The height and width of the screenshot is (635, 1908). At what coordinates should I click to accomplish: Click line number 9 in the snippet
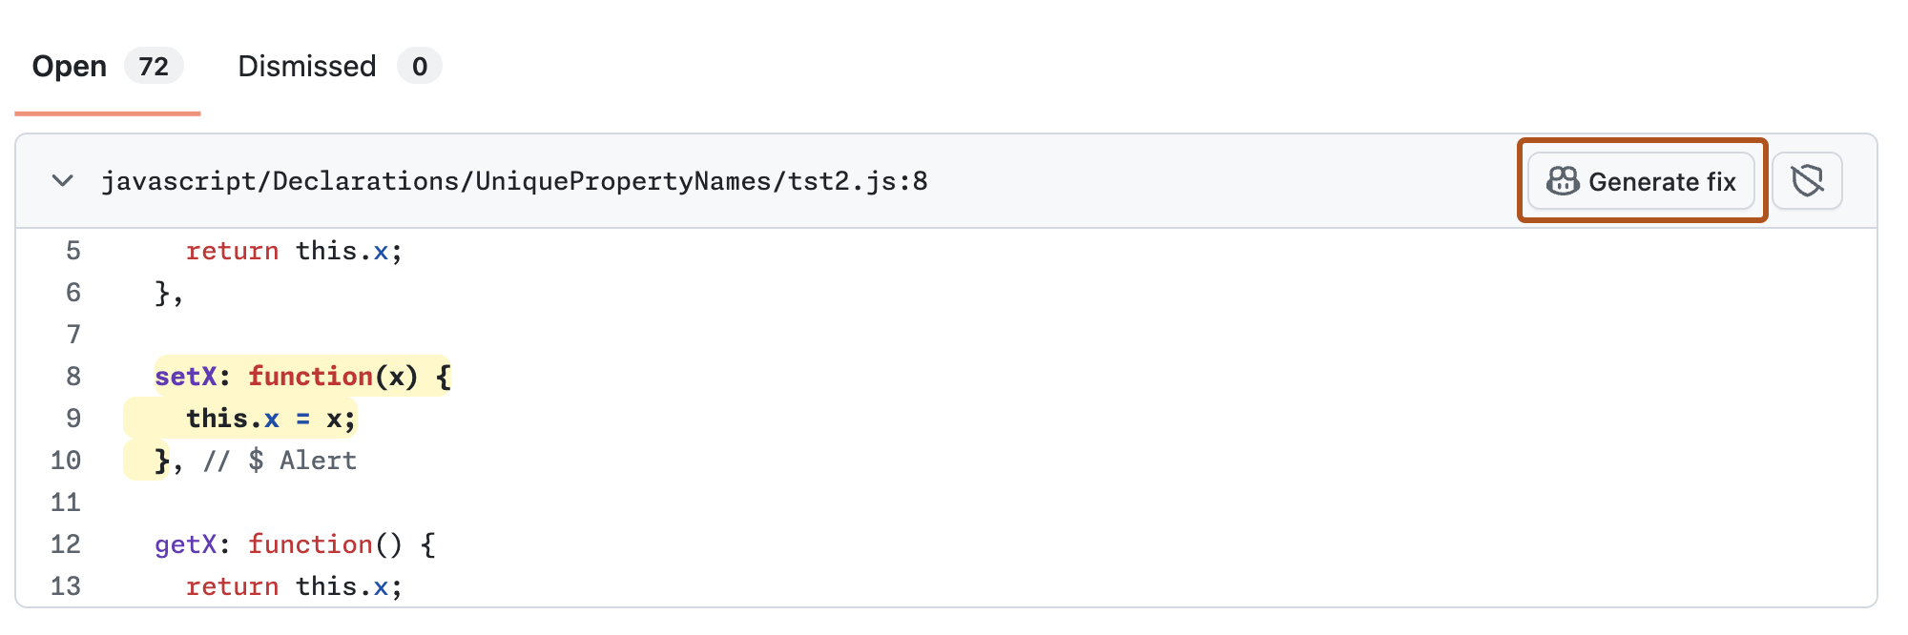[72, 418]
